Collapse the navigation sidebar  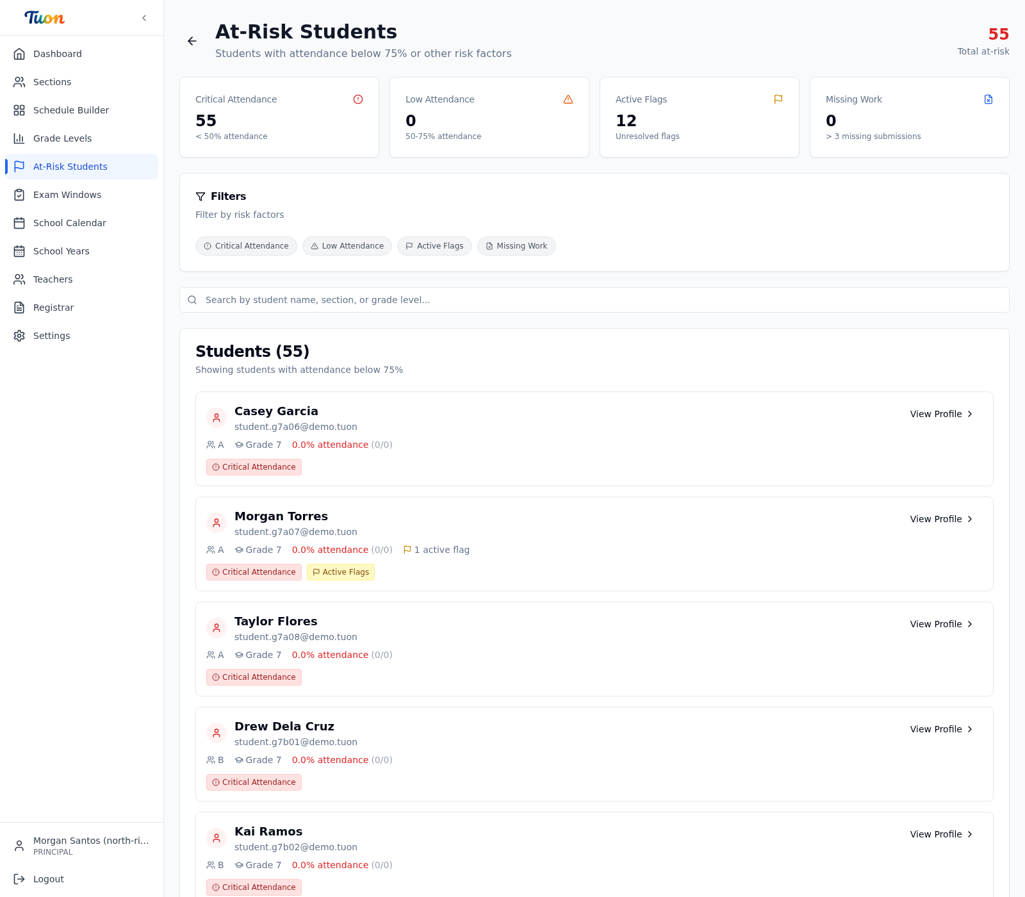point(144,18)
